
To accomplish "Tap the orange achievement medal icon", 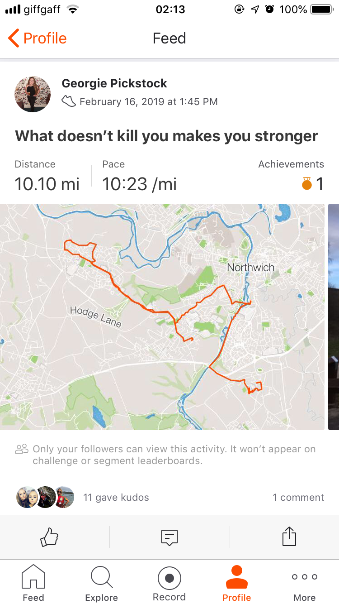I will click(307, 184).
